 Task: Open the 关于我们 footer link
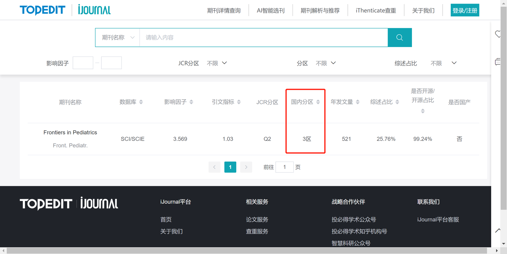(x=171, y=231)
